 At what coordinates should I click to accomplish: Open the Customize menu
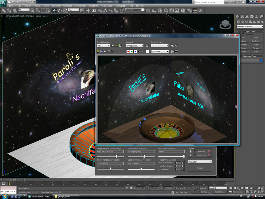point(107,6)
